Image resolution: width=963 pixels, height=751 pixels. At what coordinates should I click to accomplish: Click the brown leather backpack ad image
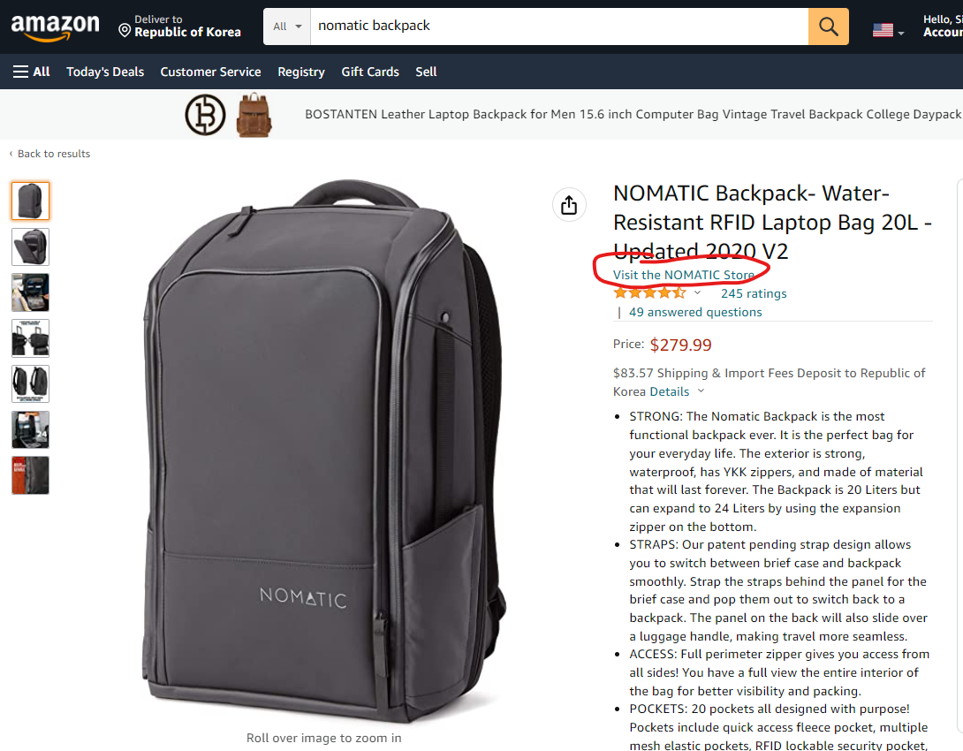click(254, 115)
